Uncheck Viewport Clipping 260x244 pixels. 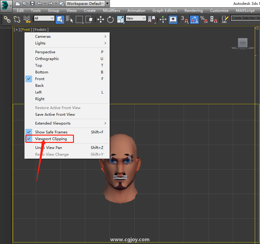point(67,139)
